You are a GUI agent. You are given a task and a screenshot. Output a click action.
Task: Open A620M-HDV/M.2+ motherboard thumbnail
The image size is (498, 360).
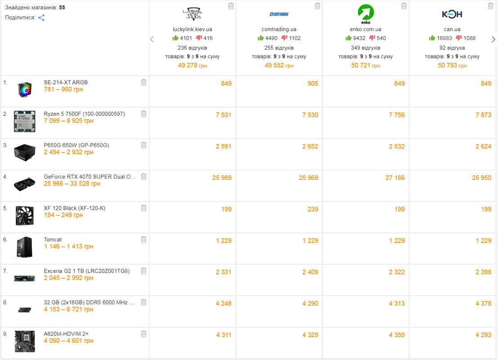pyautogui.click(x=24, y=342)
